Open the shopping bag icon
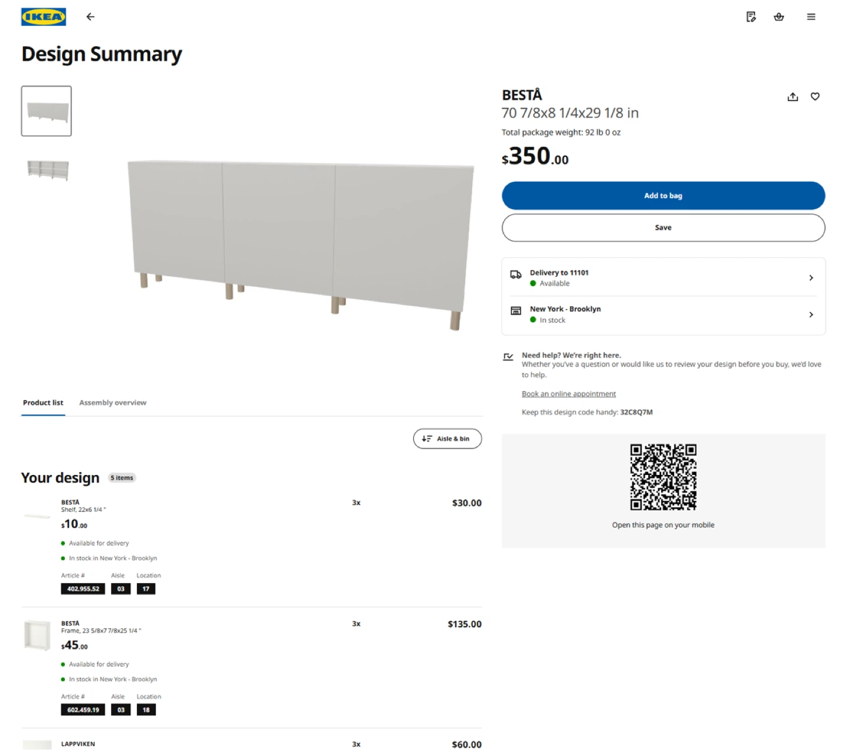 779,17
